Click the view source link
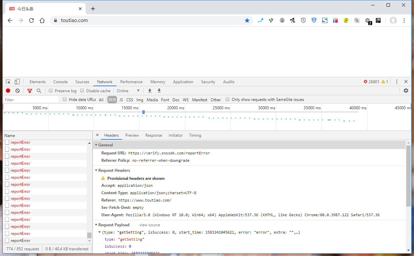414x256 pixels. pos(149,225)
